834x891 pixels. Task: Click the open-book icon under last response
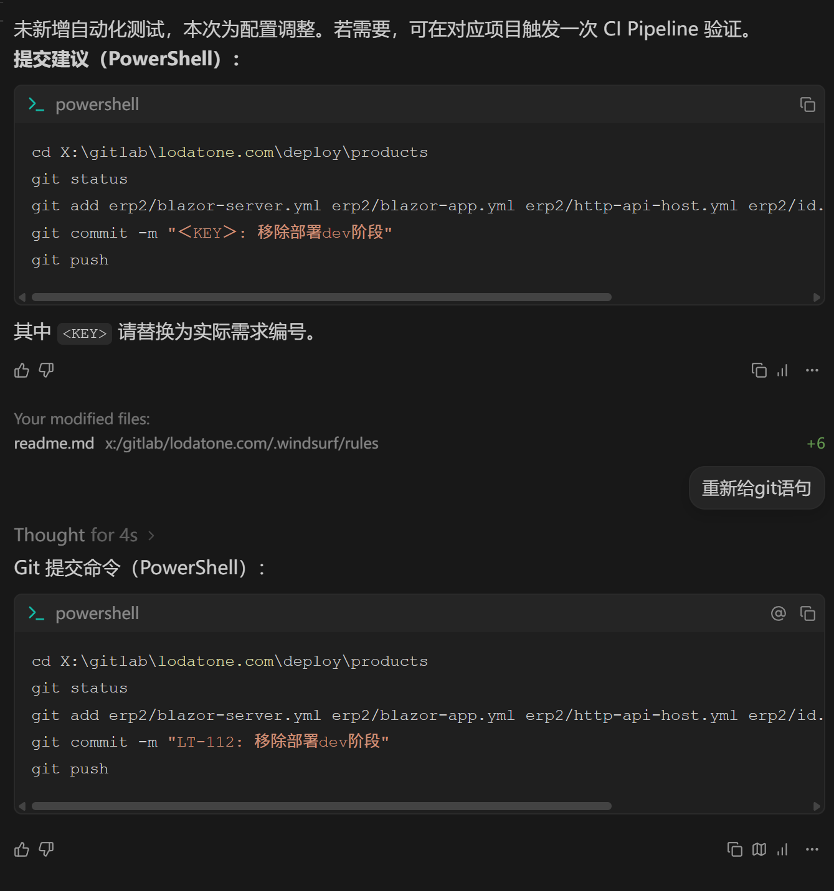point(759,849)
